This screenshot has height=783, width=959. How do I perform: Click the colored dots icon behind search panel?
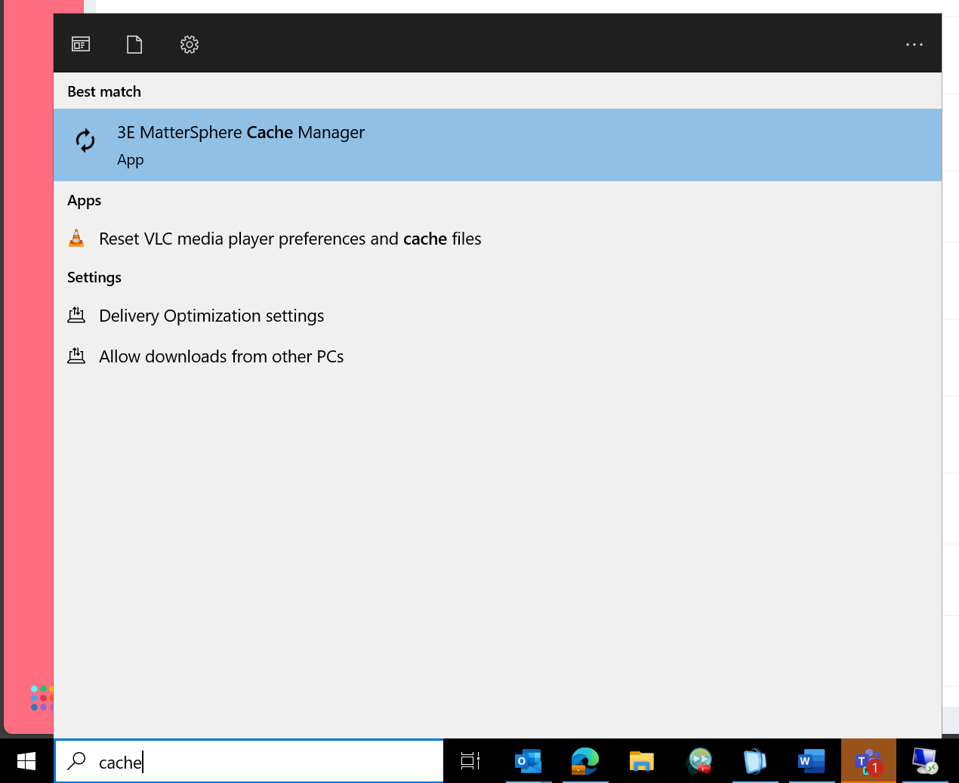[x=42, y=698]
